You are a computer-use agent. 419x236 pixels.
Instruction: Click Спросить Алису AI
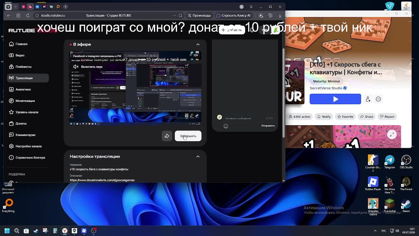(234, 15)
